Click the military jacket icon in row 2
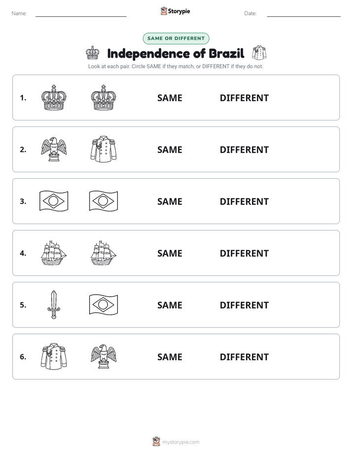352x456 pixels. click(104, 149)
